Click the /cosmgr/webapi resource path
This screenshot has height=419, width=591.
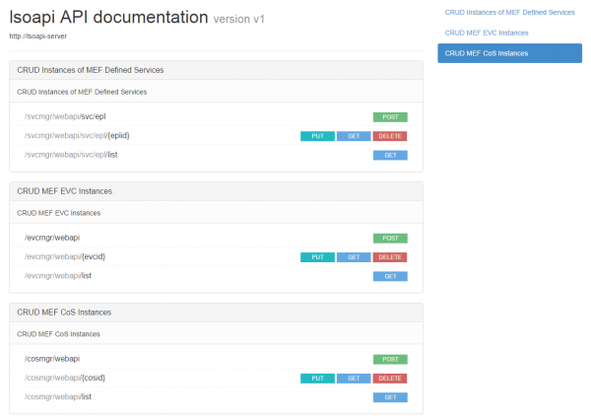[x=52, y=359]
